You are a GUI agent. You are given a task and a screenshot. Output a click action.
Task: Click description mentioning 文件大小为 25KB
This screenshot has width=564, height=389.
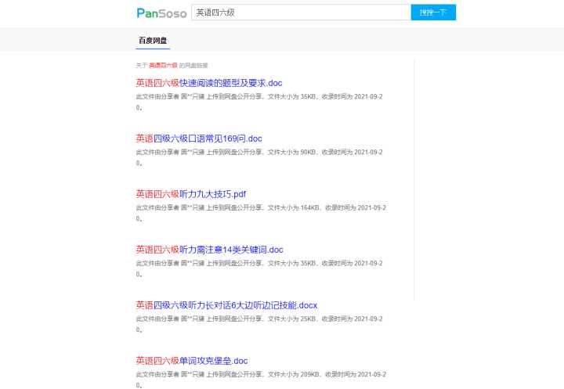(259, 324)
